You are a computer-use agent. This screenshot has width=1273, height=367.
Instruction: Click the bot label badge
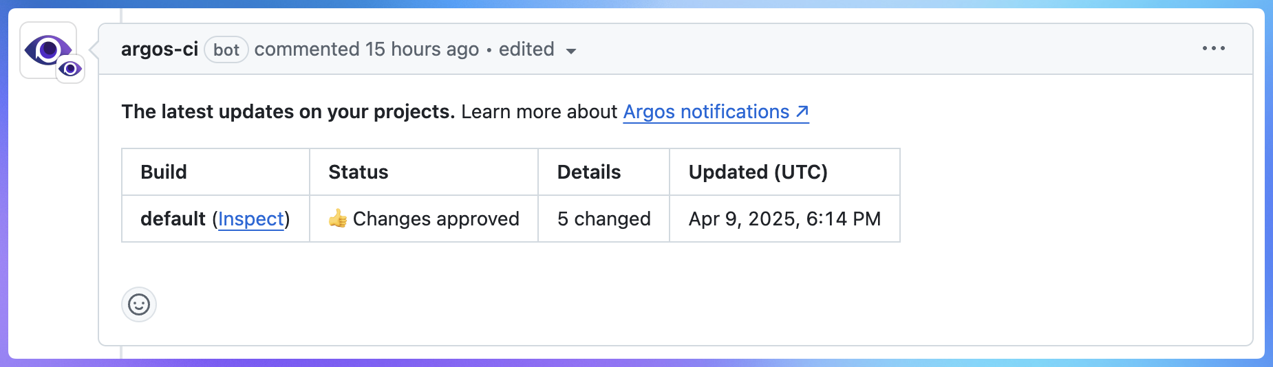tap(226, 49)
